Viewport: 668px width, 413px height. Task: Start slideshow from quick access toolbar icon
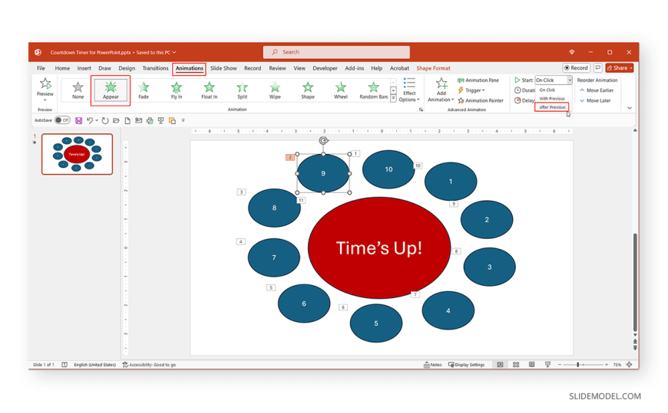pyautogui.click(x=160, y=121)
